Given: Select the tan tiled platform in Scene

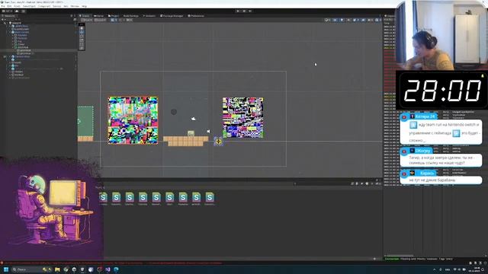Looking at the screenshot, I should click(x=186, y=141).
